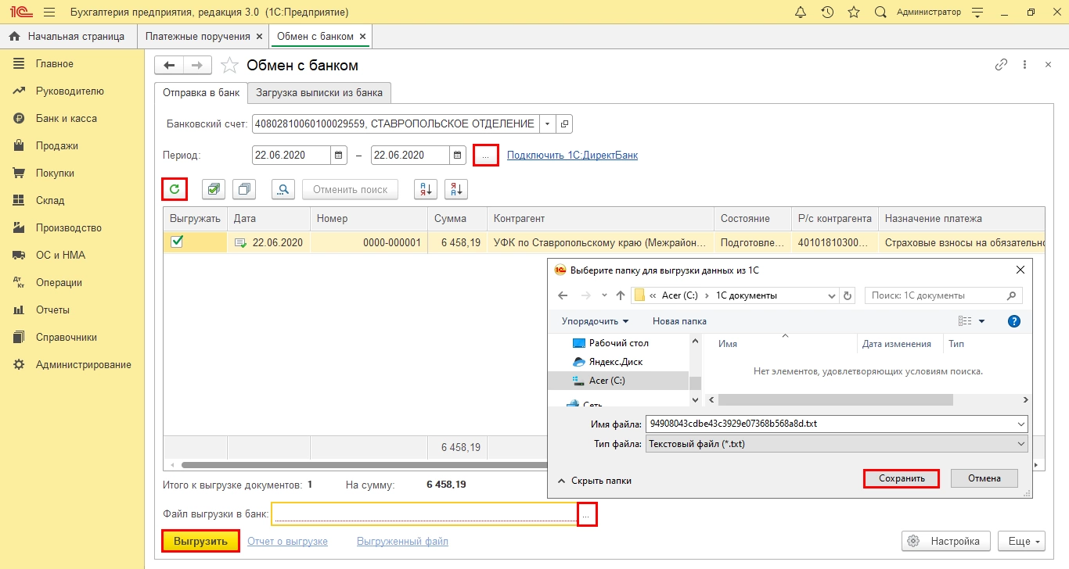
Task: Open the Настройка settings button
Action: 947,541
